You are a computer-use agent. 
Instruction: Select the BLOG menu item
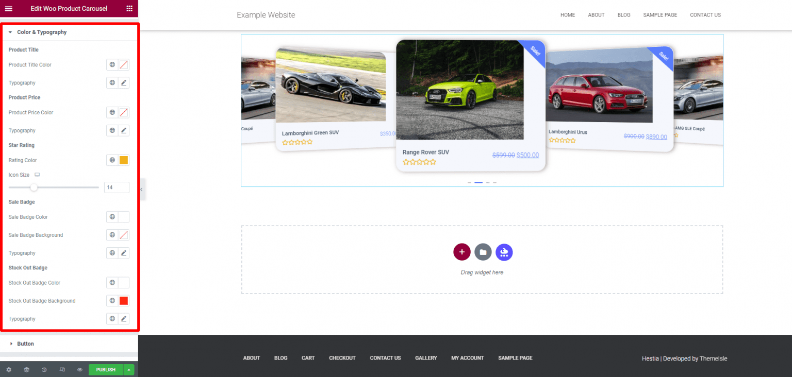(623, 15)
